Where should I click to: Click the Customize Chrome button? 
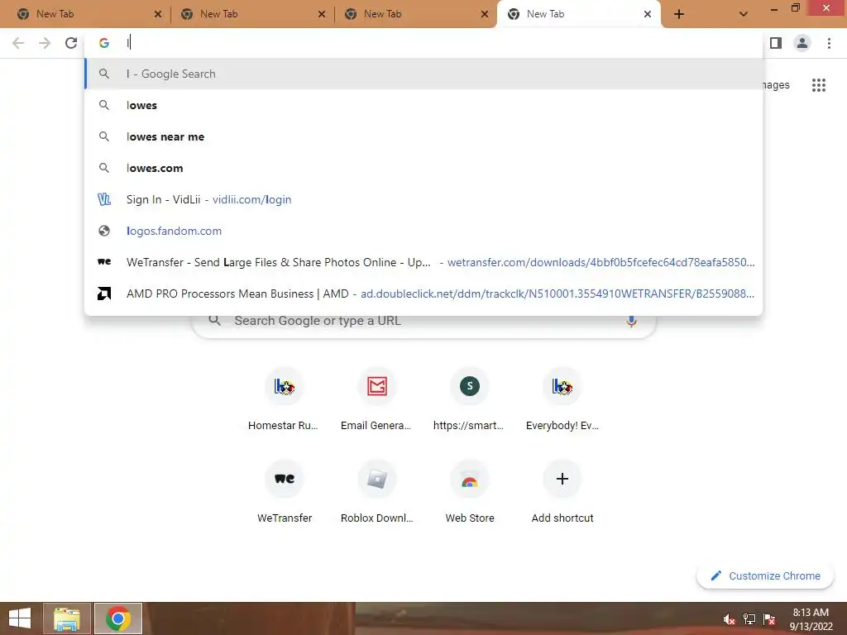pyautogui.click(x=765, y=576)
